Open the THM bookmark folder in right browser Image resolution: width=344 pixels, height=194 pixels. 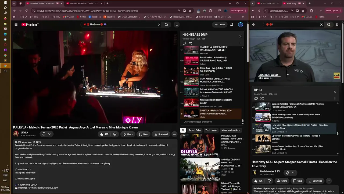click(295, 17)
